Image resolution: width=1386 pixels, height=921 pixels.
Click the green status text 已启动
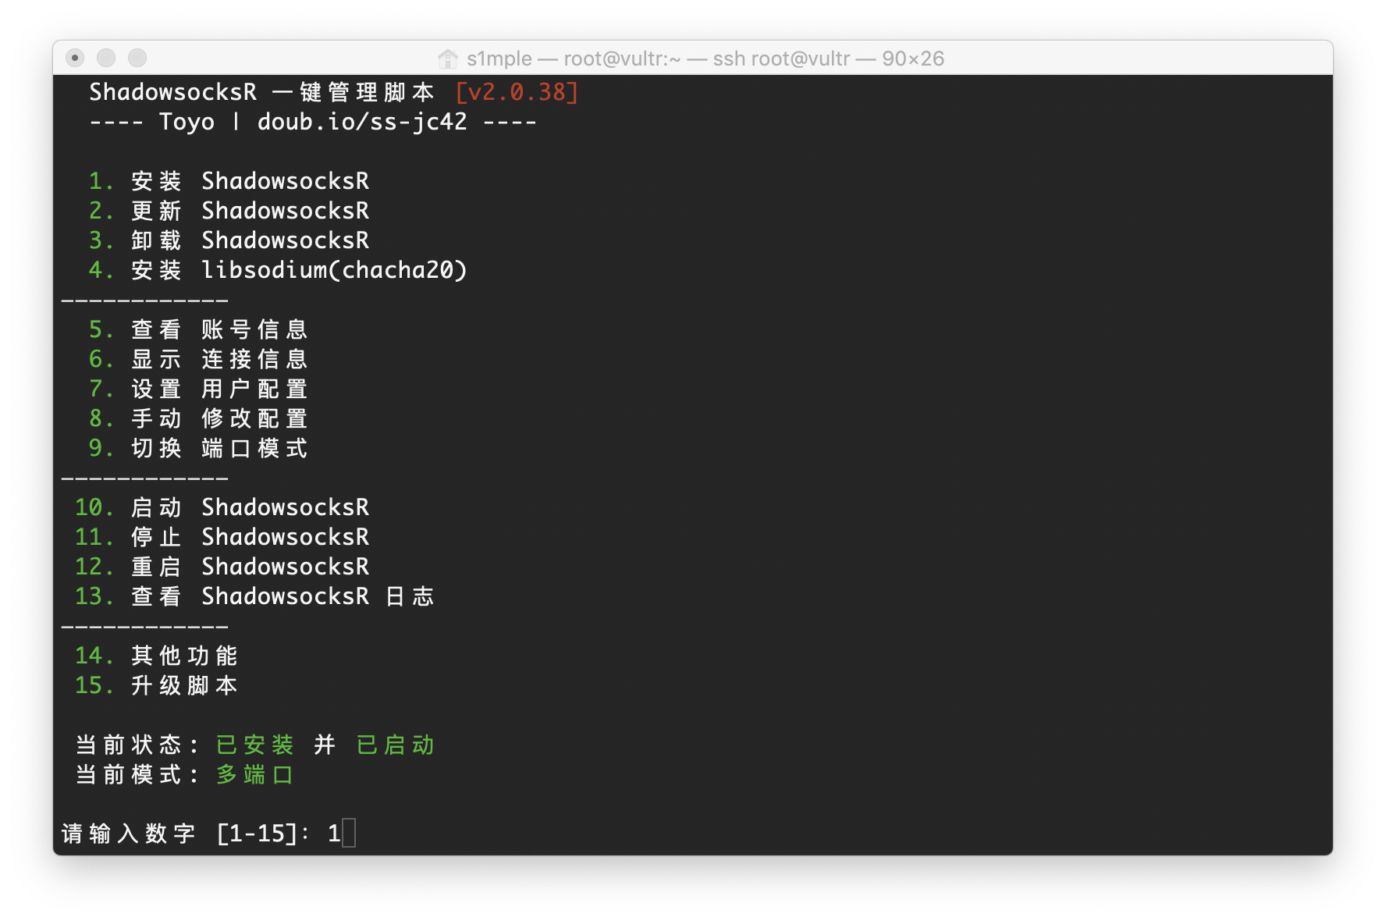pyautogui.click(x=395, y=745)
